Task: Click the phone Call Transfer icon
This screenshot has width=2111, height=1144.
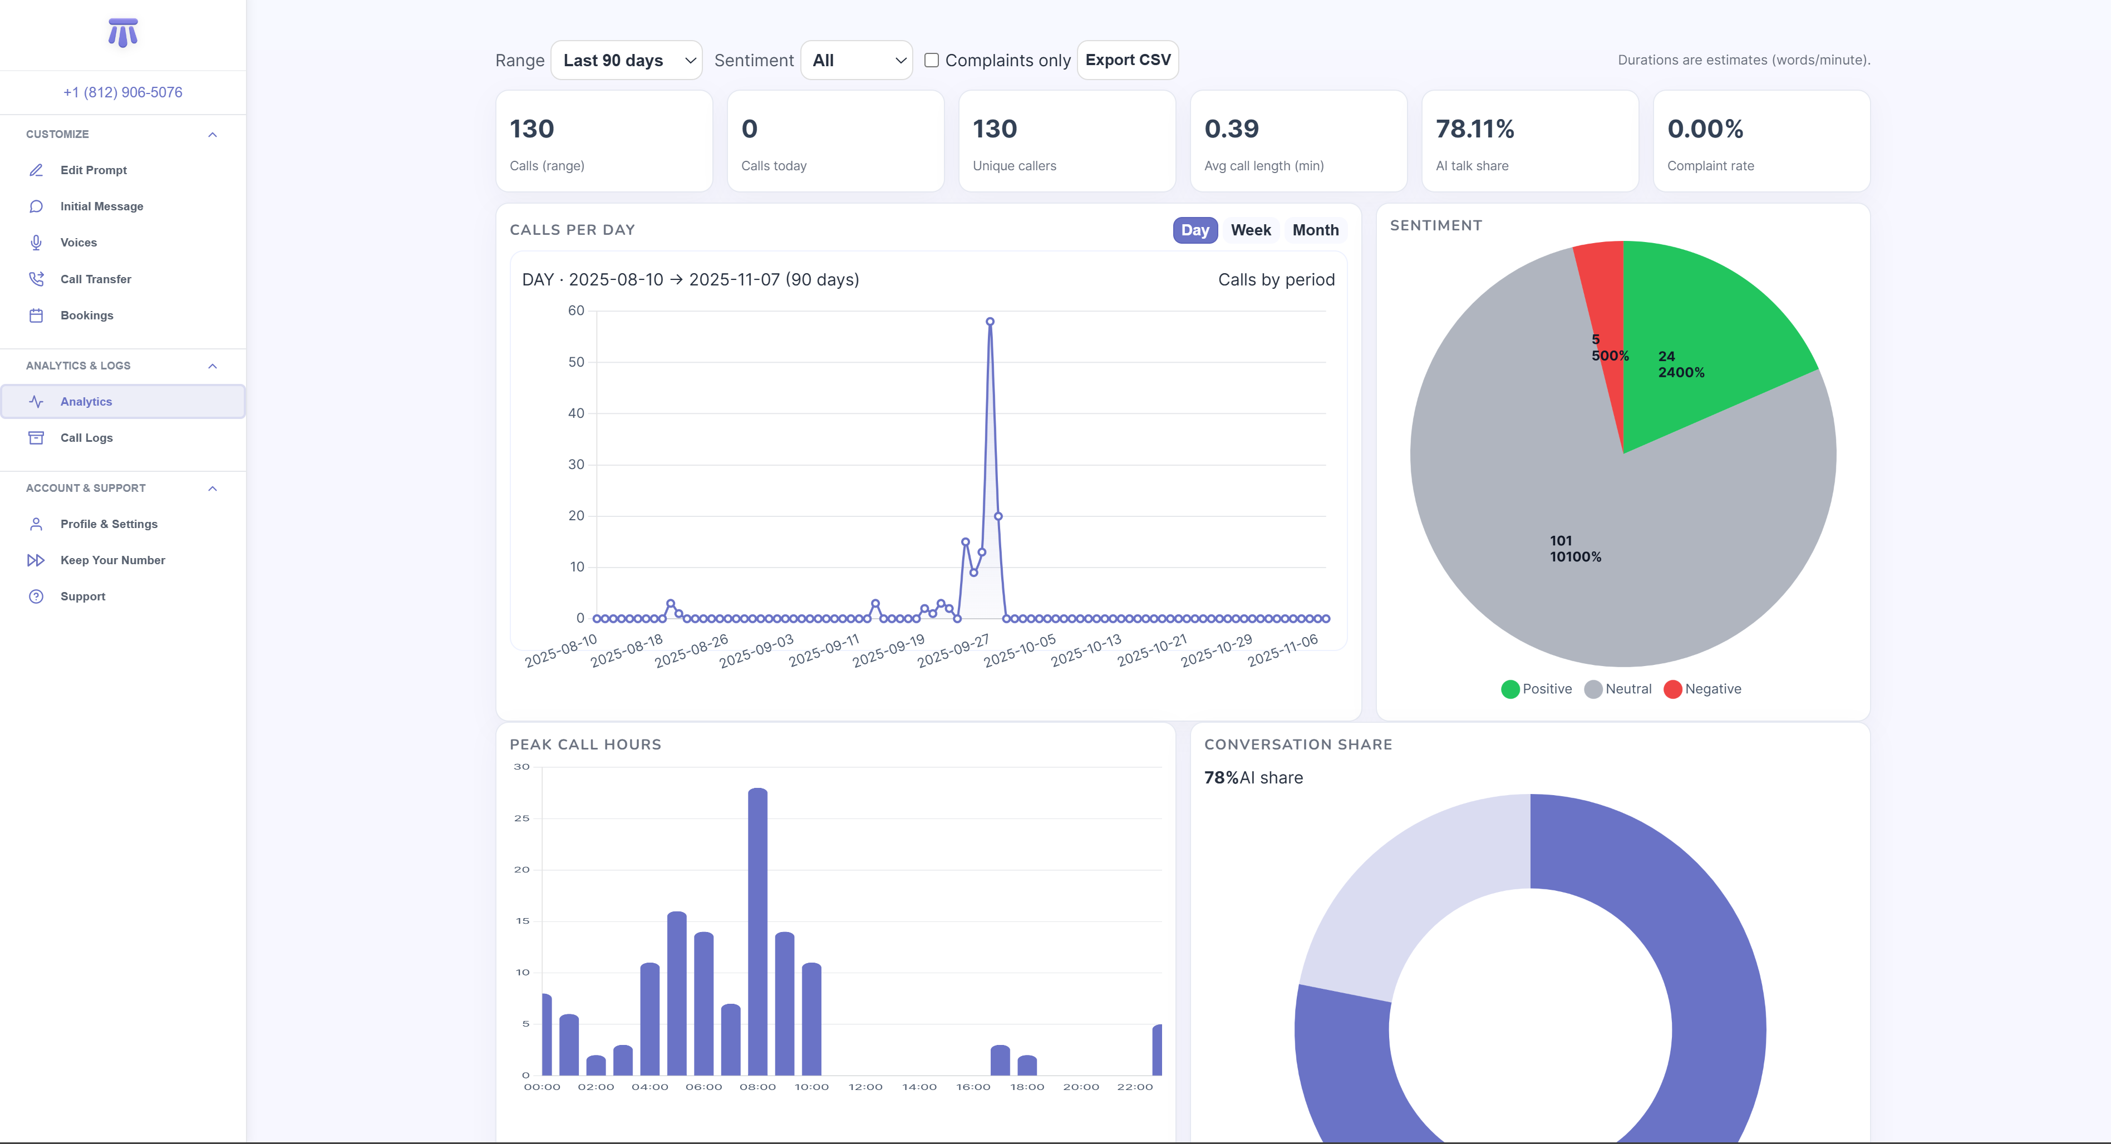Action: [36, 279]
